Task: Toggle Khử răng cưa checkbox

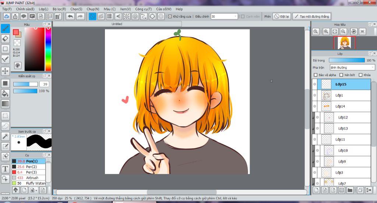Action: point(170,16)
